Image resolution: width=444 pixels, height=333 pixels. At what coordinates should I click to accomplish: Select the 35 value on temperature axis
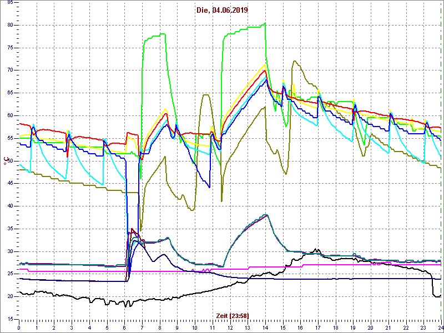click(9, 229)
